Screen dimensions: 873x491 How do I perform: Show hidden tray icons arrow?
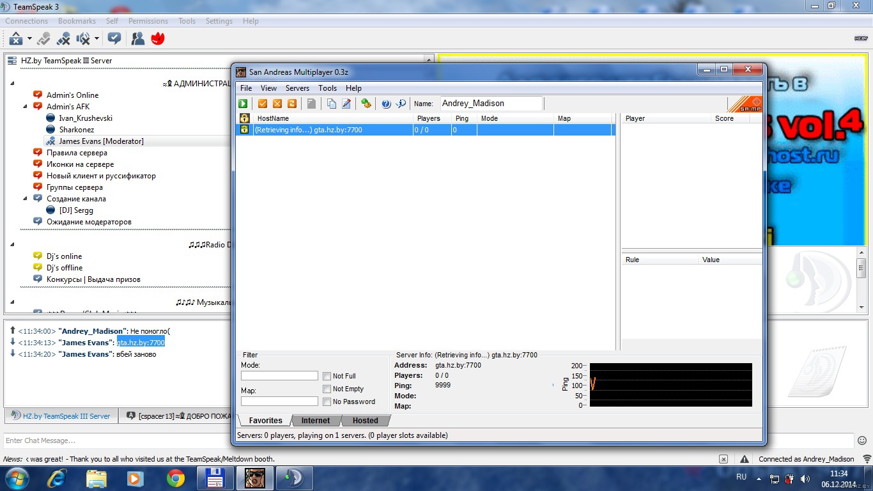point(759,478)
